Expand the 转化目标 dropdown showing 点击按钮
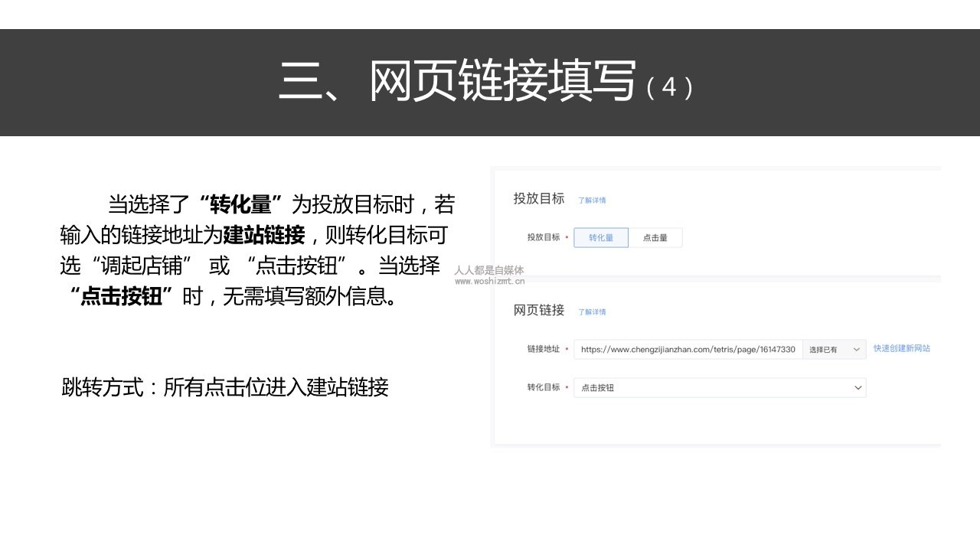 720,388
